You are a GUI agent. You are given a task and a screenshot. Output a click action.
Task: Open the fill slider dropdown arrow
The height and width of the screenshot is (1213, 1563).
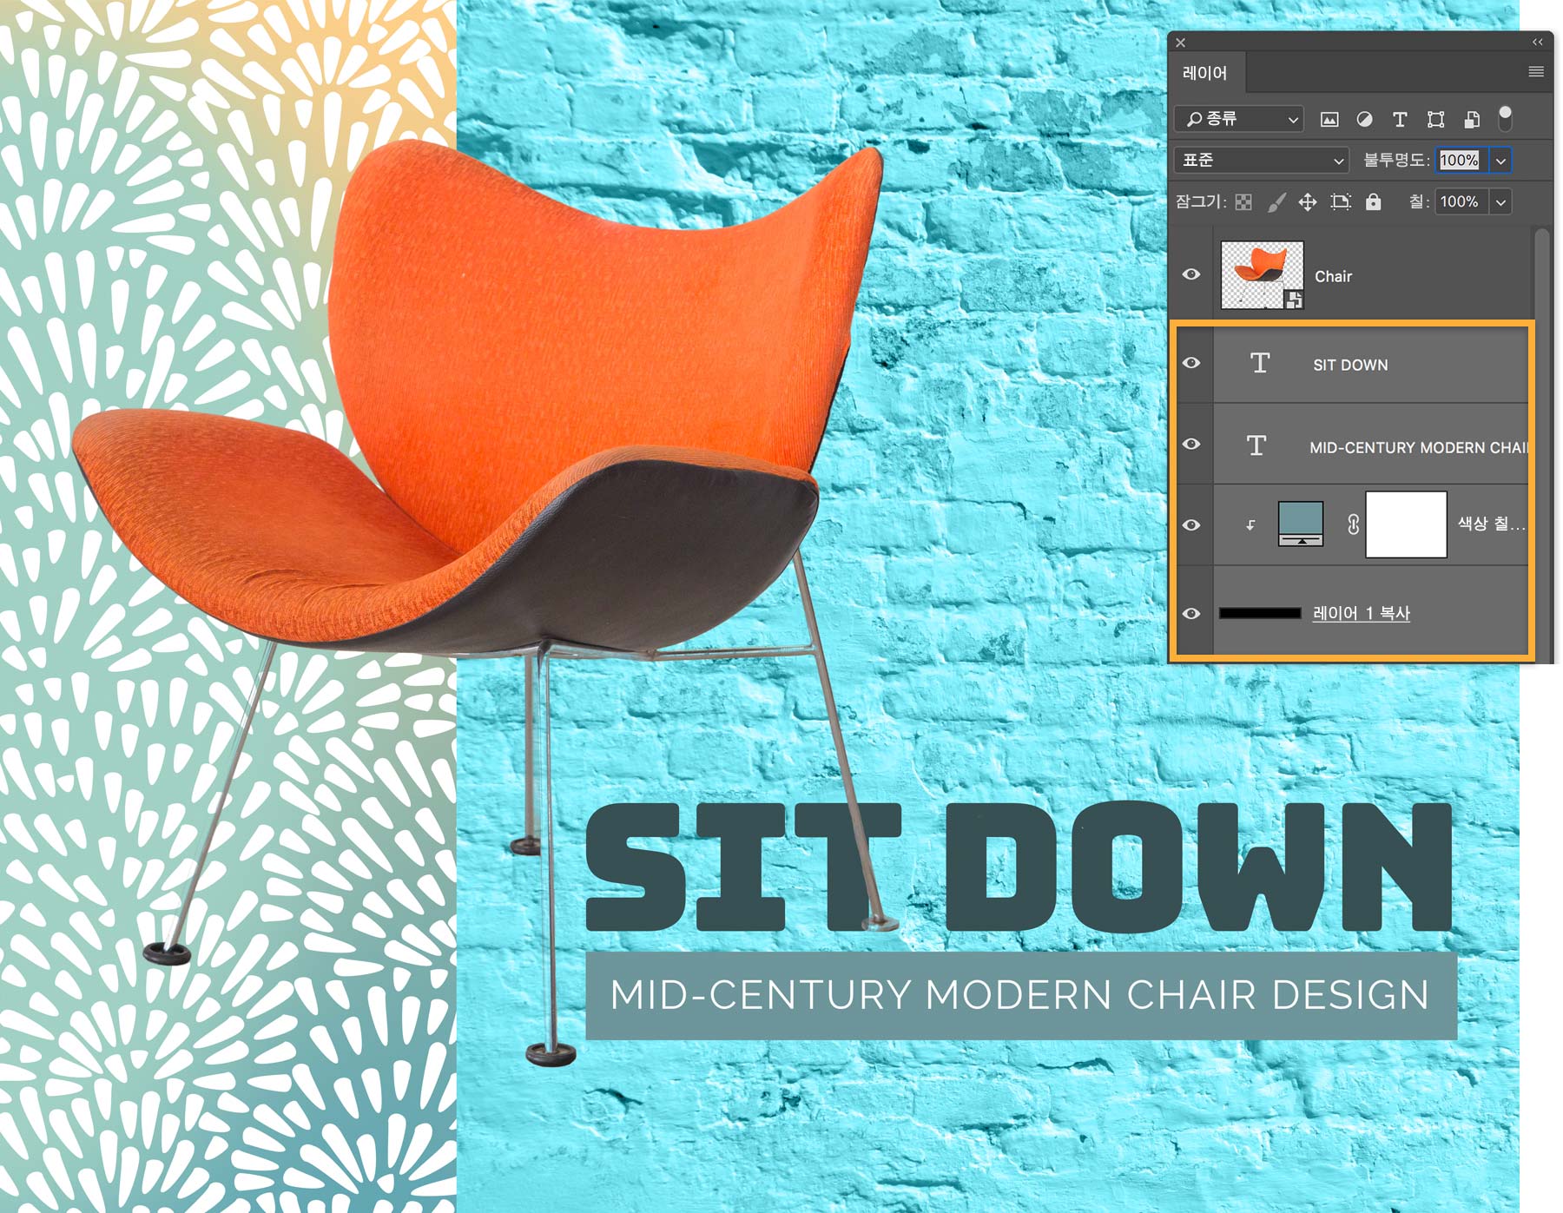click(x=1500, y=202)
